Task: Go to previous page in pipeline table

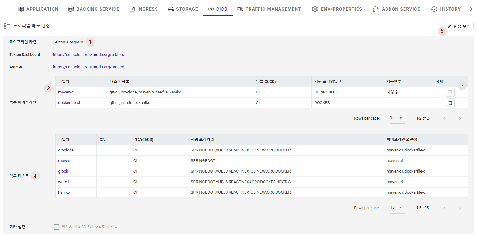Action: click(x=444, y=118)
